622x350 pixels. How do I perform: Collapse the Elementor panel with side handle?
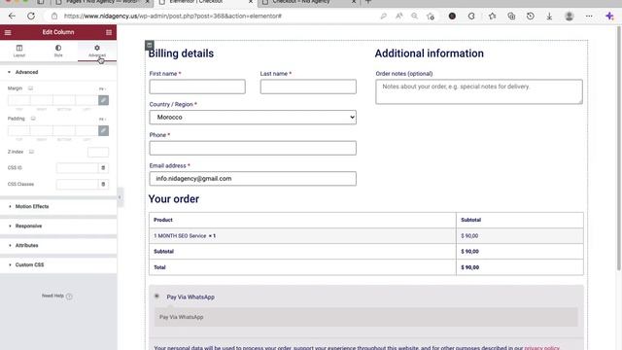[x=120, y=197]
